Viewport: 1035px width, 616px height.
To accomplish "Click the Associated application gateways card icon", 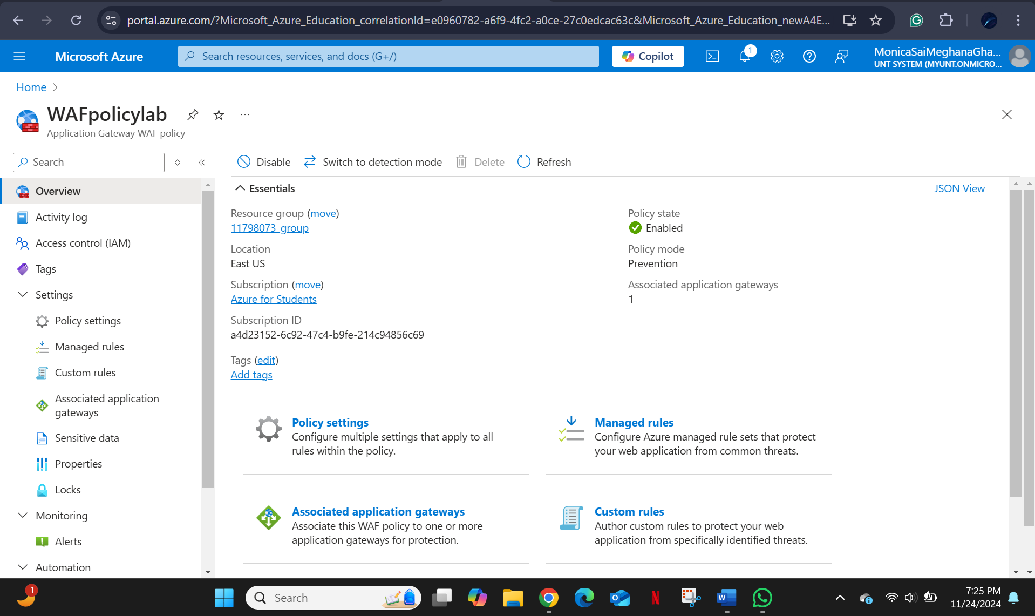I will (x=268, y=518).
